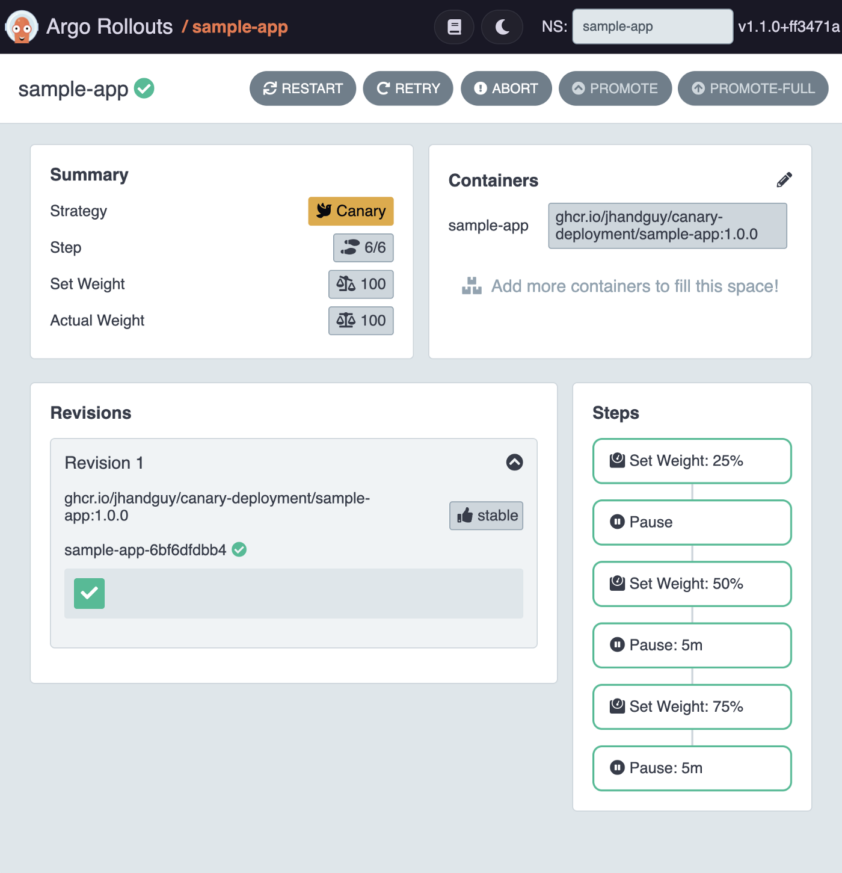
Task: Click the Containers heading
Action: [x=493, y=180]
